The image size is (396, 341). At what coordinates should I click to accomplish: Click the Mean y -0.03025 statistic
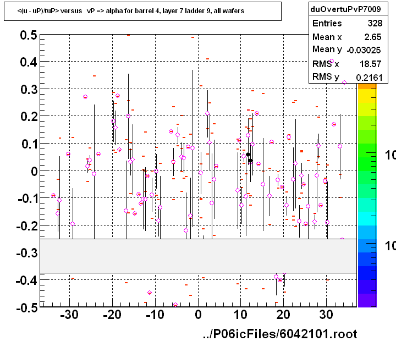tap(346, 50)
